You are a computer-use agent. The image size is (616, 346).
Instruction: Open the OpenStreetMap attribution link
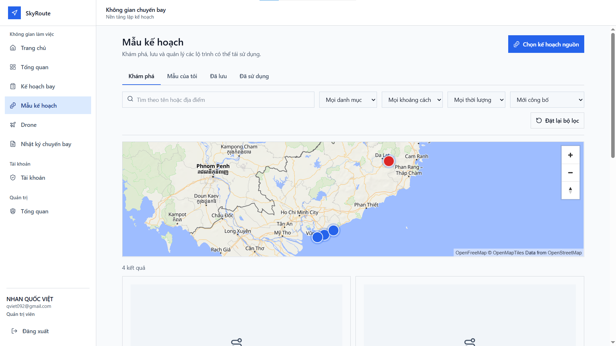pos(564,253)
